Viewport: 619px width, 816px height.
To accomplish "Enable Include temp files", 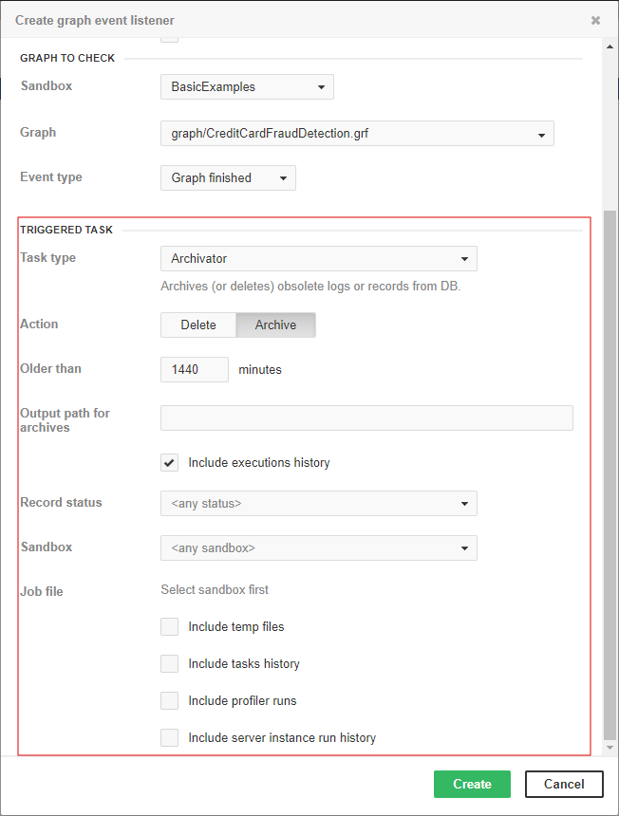I will (170, 627).
